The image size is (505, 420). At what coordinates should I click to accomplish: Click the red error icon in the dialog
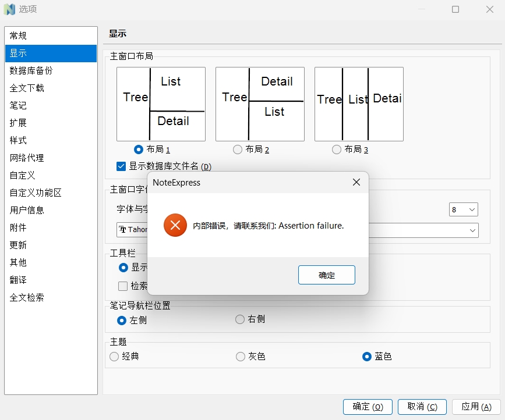point(175,226)
